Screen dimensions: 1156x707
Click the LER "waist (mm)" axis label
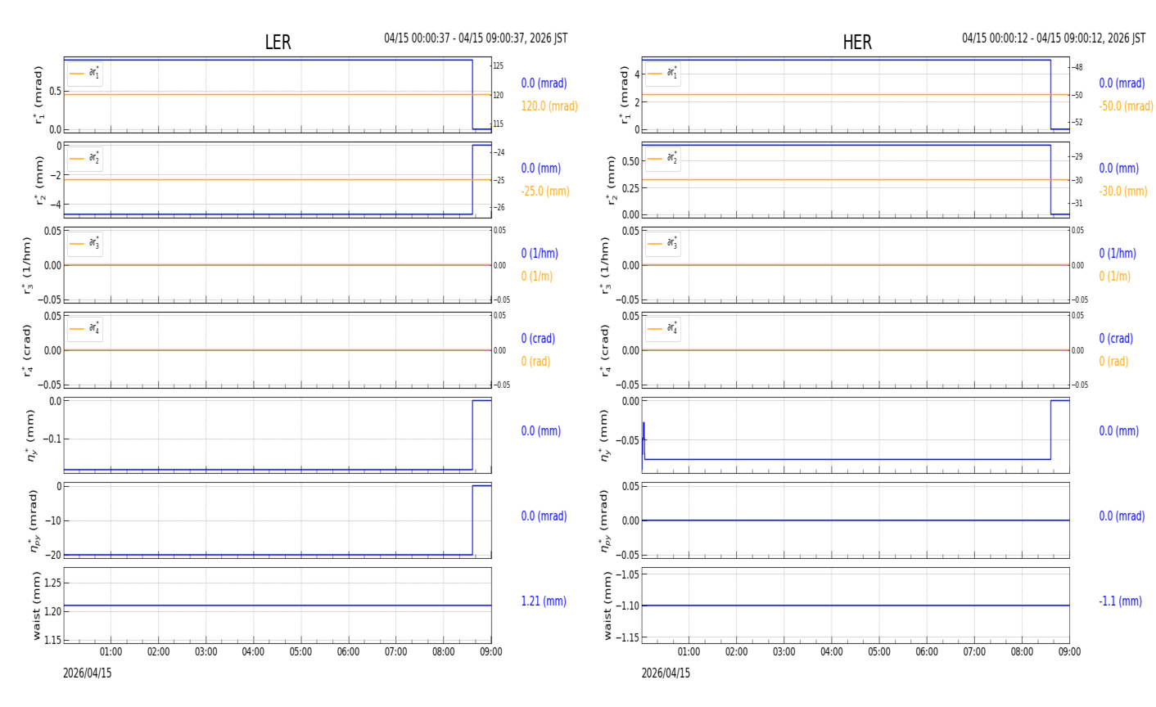[37, 606]
